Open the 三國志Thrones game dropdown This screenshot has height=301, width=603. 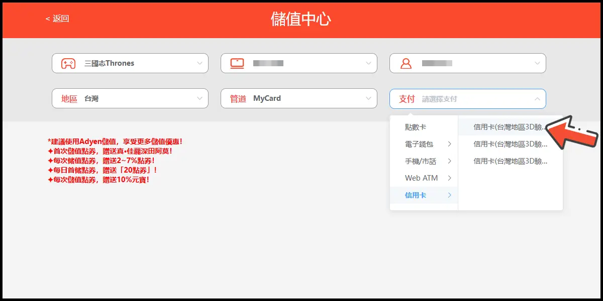(x=199, y=64)
